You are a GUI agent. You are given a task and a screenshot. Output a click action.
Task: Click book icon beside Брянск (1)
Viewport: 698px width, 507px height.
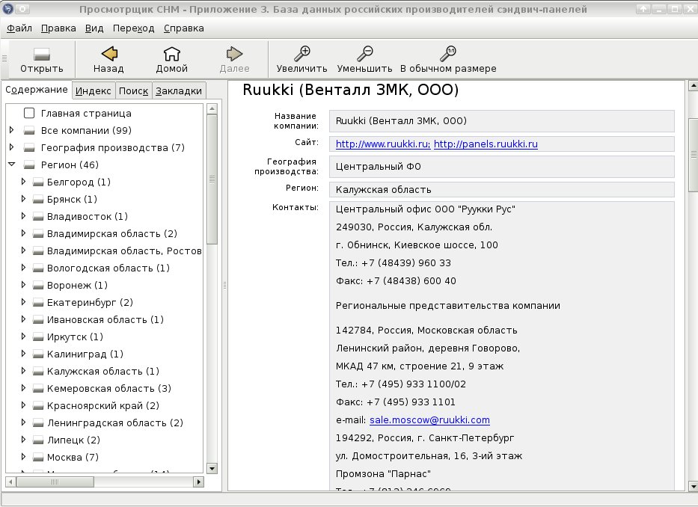tap(38, 200)
